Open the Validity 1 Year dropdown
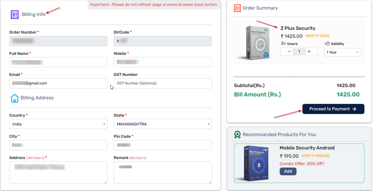The image size is (373, 191). coord(342,52)
